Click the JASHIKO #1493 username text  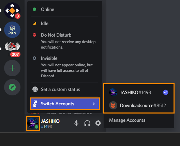pyautogui.click(x=50, y=124)
